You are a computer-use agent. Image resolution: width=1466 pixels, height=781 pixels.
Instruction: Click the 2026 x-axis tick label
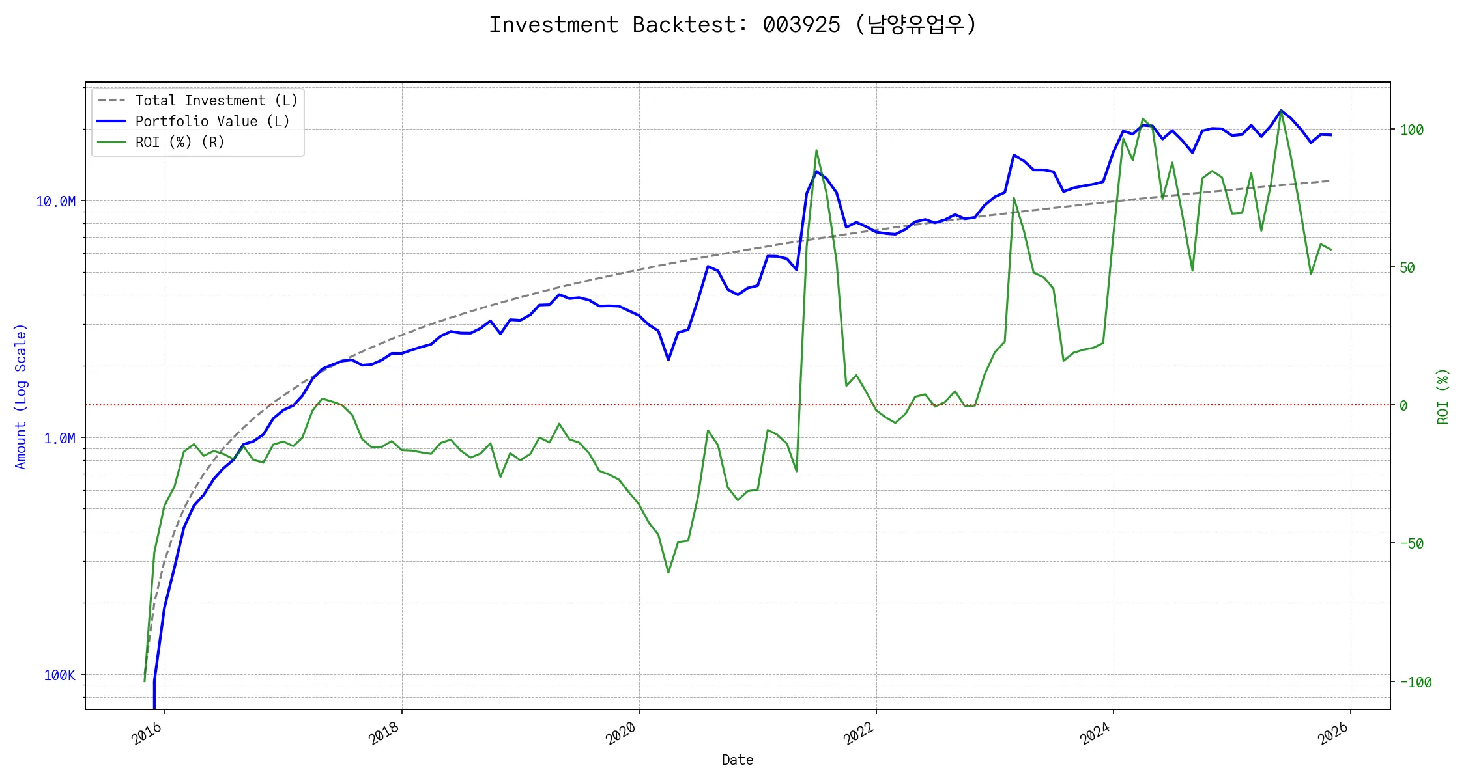click(x=1333, y=733)
